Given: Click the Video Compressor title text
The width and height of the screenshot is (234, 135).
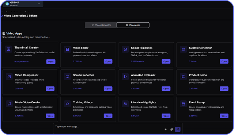Looking at the screenshot, I should 27,75.
